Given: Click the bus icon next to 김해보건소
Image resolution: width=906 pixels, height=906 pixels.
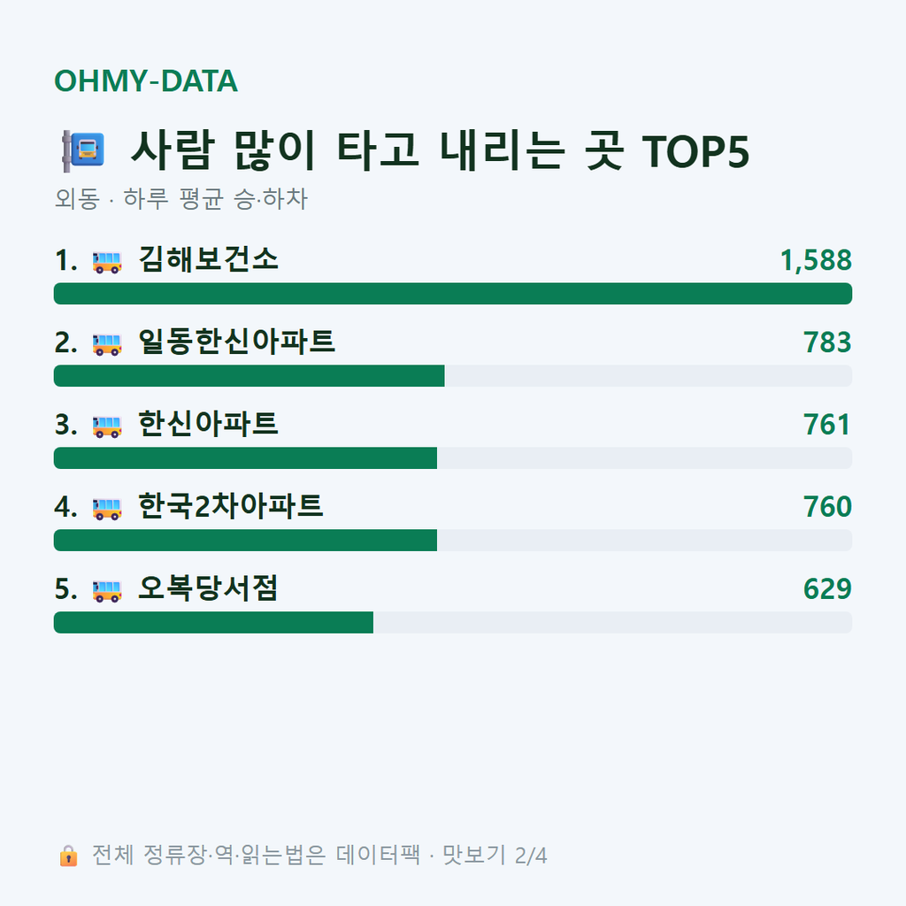Looking at the screenshot, I should point(107,262).
